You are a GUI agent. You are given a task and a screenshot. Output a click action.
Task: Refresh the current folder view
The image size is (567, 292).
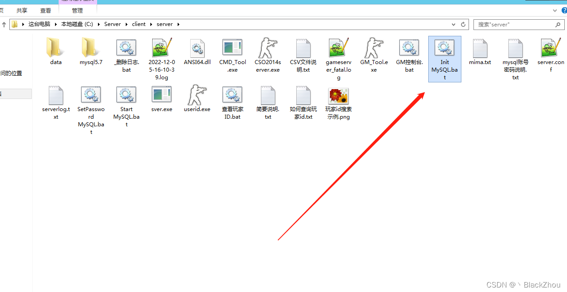[x=464, y=24]
